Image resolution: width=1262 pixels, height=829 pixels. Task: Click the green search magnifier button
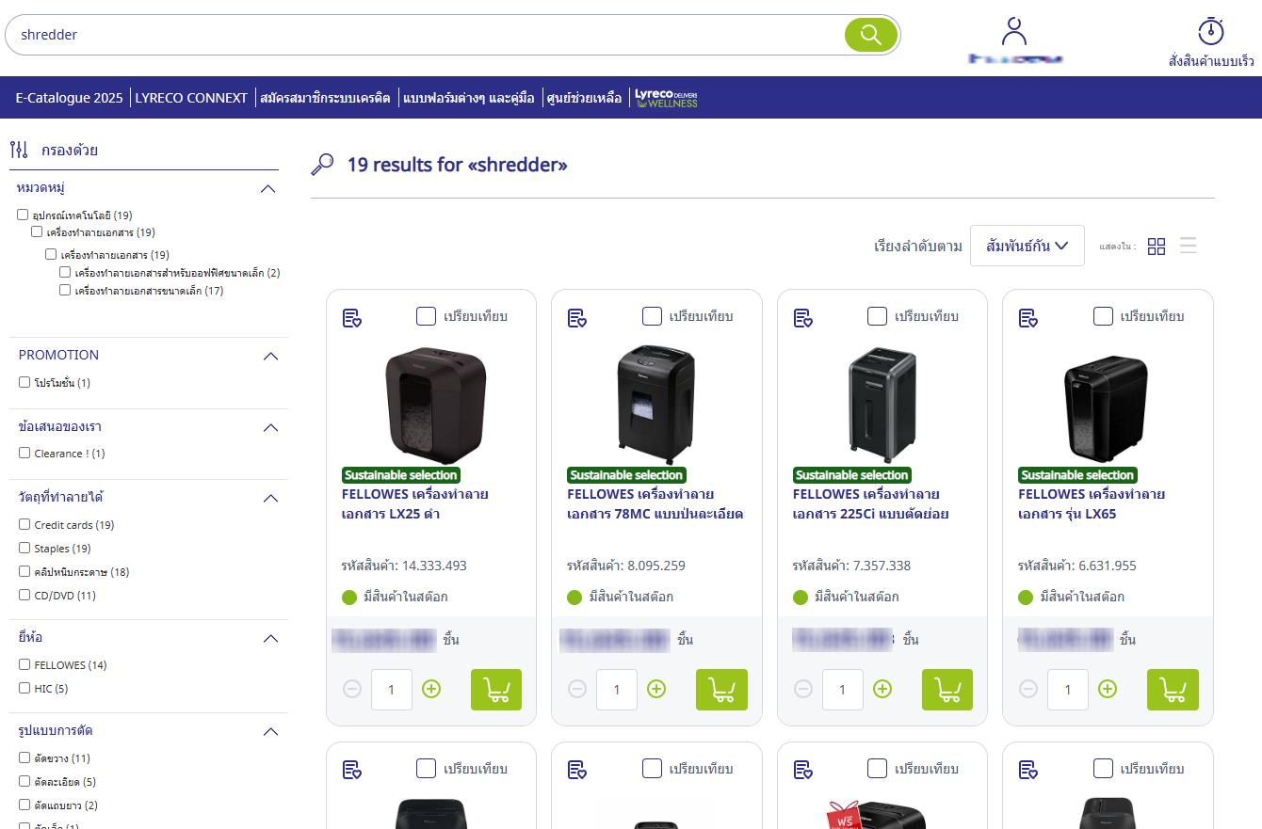[870, 35]
